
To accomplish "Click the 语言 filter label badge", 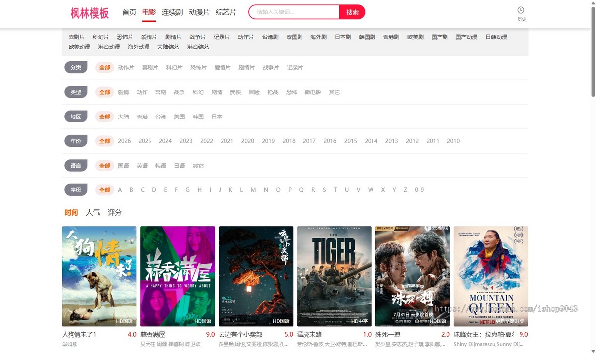I will pos(76,166).
